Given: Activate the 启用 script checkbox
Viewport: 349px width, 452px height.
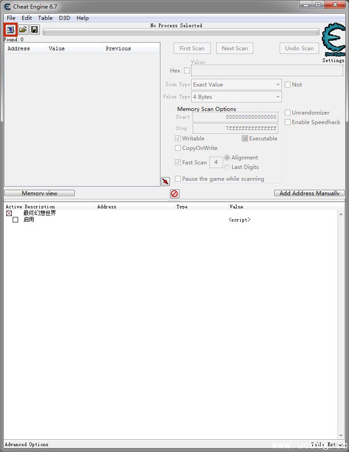Looking at the screenshot, I should click(15, 220).
